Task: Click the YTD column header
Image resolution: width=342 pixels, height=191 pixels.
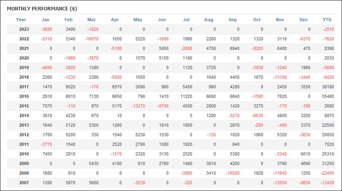Action: tap(327, 20)
